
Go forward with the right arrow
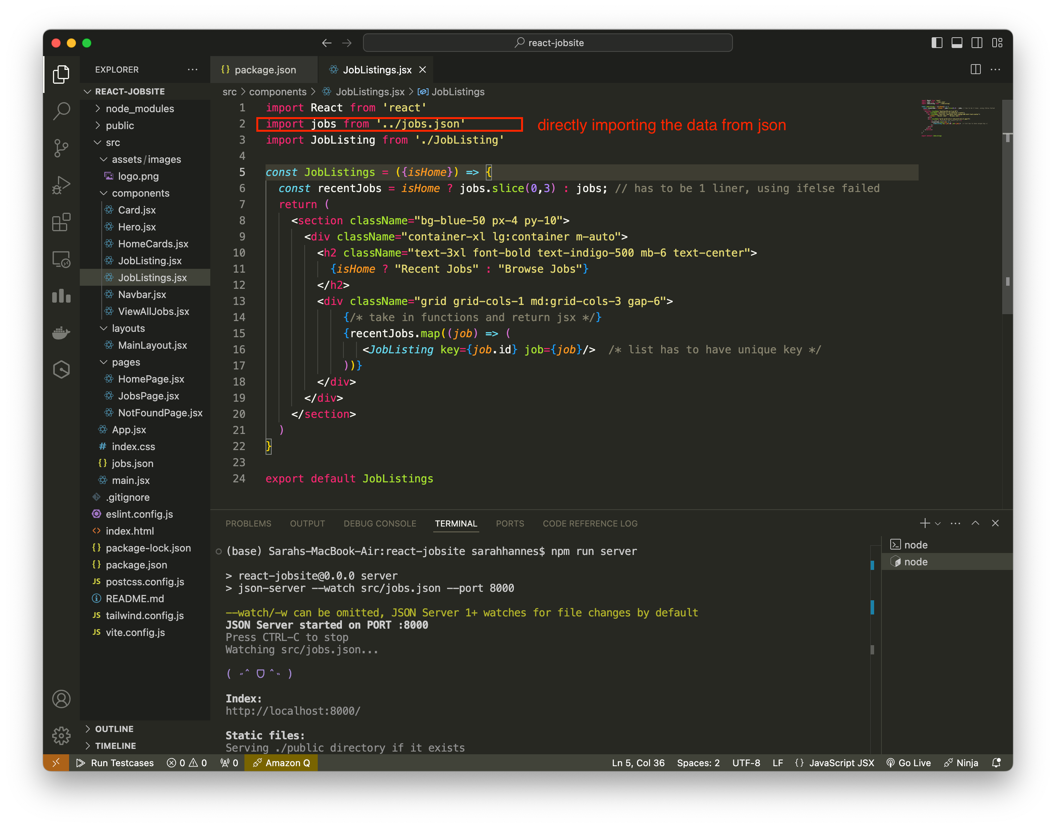point(347,43)
